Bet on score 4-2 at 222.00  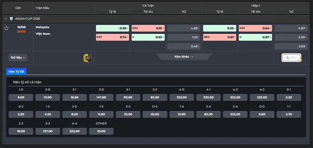[x=235, y=97]
